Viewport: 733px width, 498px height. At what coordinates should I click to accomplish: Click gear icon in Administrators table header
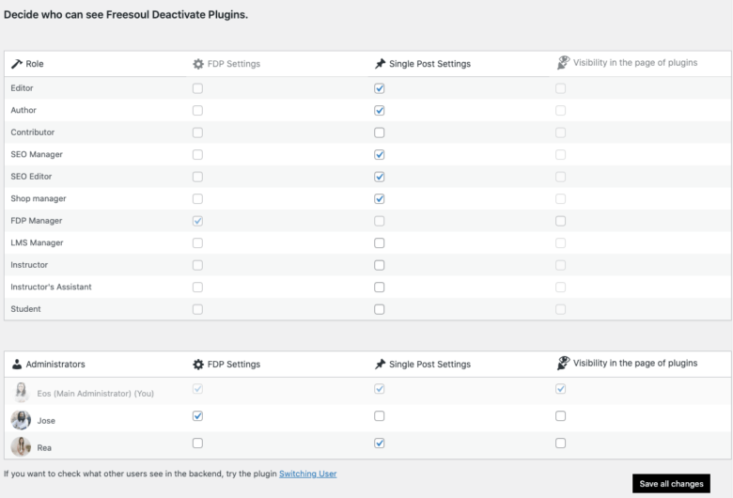click(x=198, y=364)
